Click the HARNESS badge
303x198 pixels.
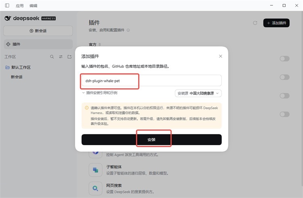tap(48, 19)
